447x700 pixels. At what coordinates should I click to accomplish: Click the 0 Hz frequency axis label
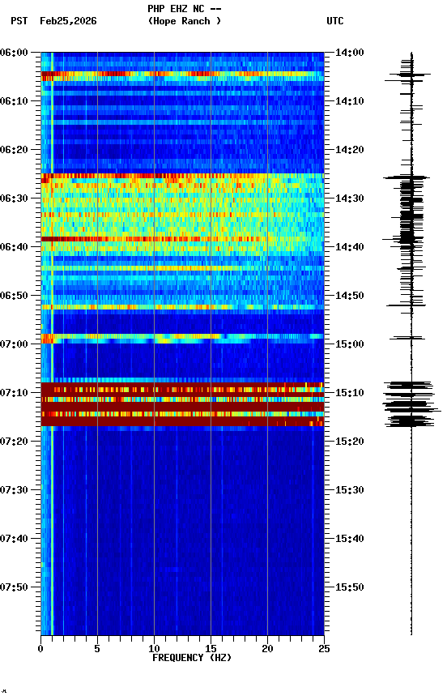[x=40, y=649]
